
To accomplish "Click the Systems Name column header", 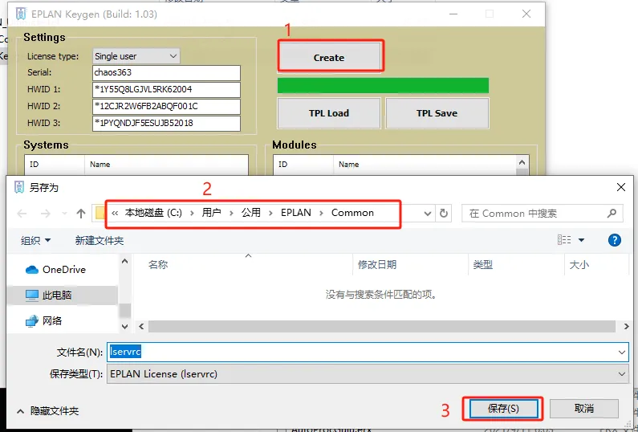I will (166, 165).
